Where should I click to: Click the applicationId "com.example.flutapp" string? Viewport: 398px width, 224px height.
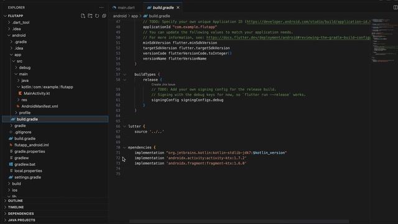(195, 27)
